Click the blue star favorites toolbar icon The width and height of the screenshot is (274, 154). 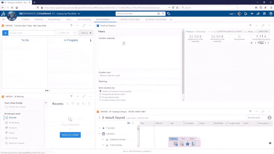(x=187, y=144)
